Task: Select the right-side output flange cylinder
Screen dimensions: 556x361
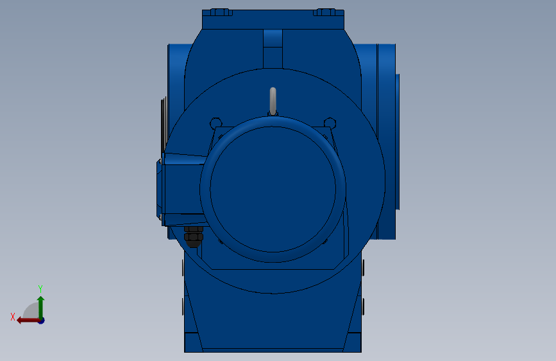Action: click(387, 141)
